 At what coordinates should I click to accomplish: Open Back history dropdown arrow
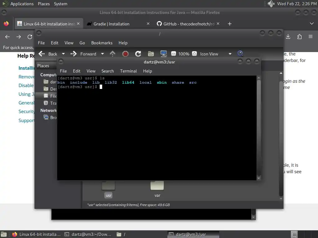click(63, 54)
